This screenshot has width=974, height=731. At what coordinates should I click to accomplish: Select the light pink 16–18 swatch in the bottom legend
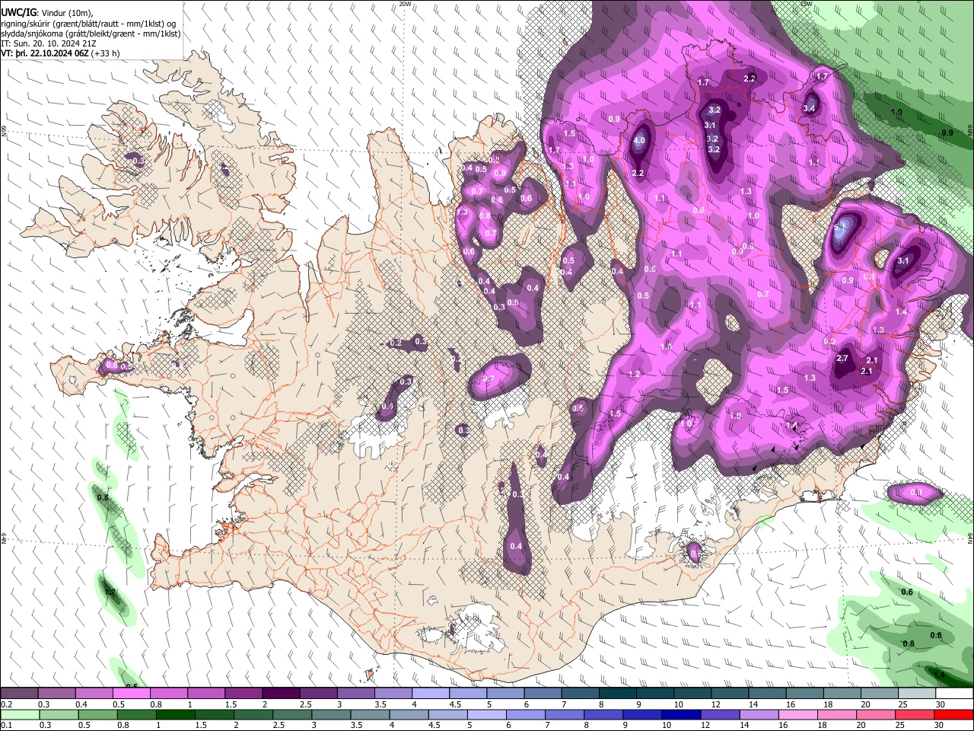(x=797, y=714)
